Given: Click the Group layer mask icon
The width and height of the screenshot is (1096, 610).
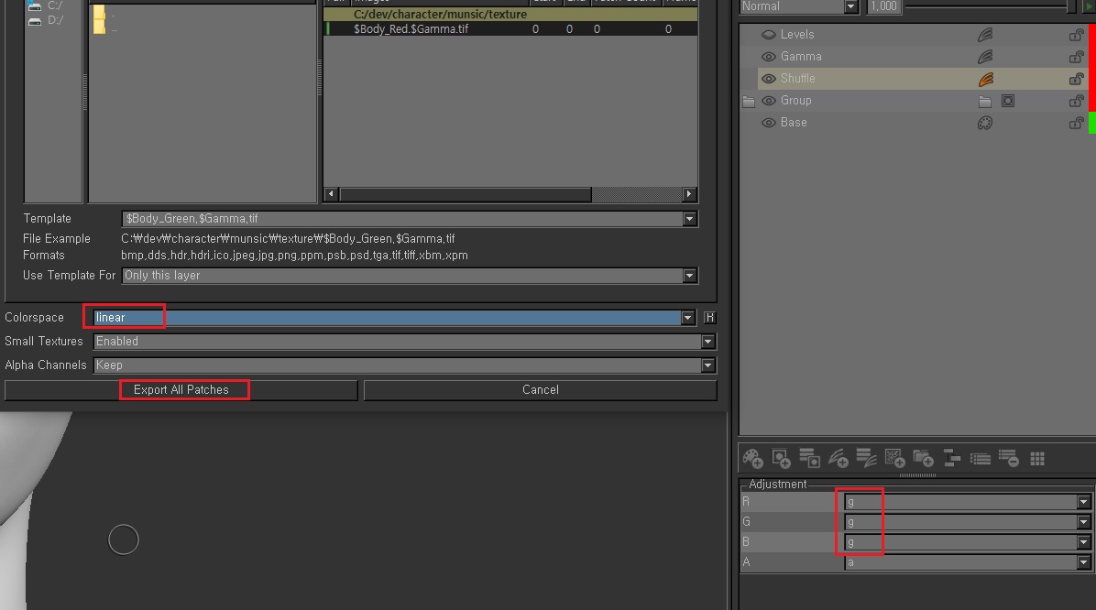Looking at the screenshot, I should [x=1008, y=102].
